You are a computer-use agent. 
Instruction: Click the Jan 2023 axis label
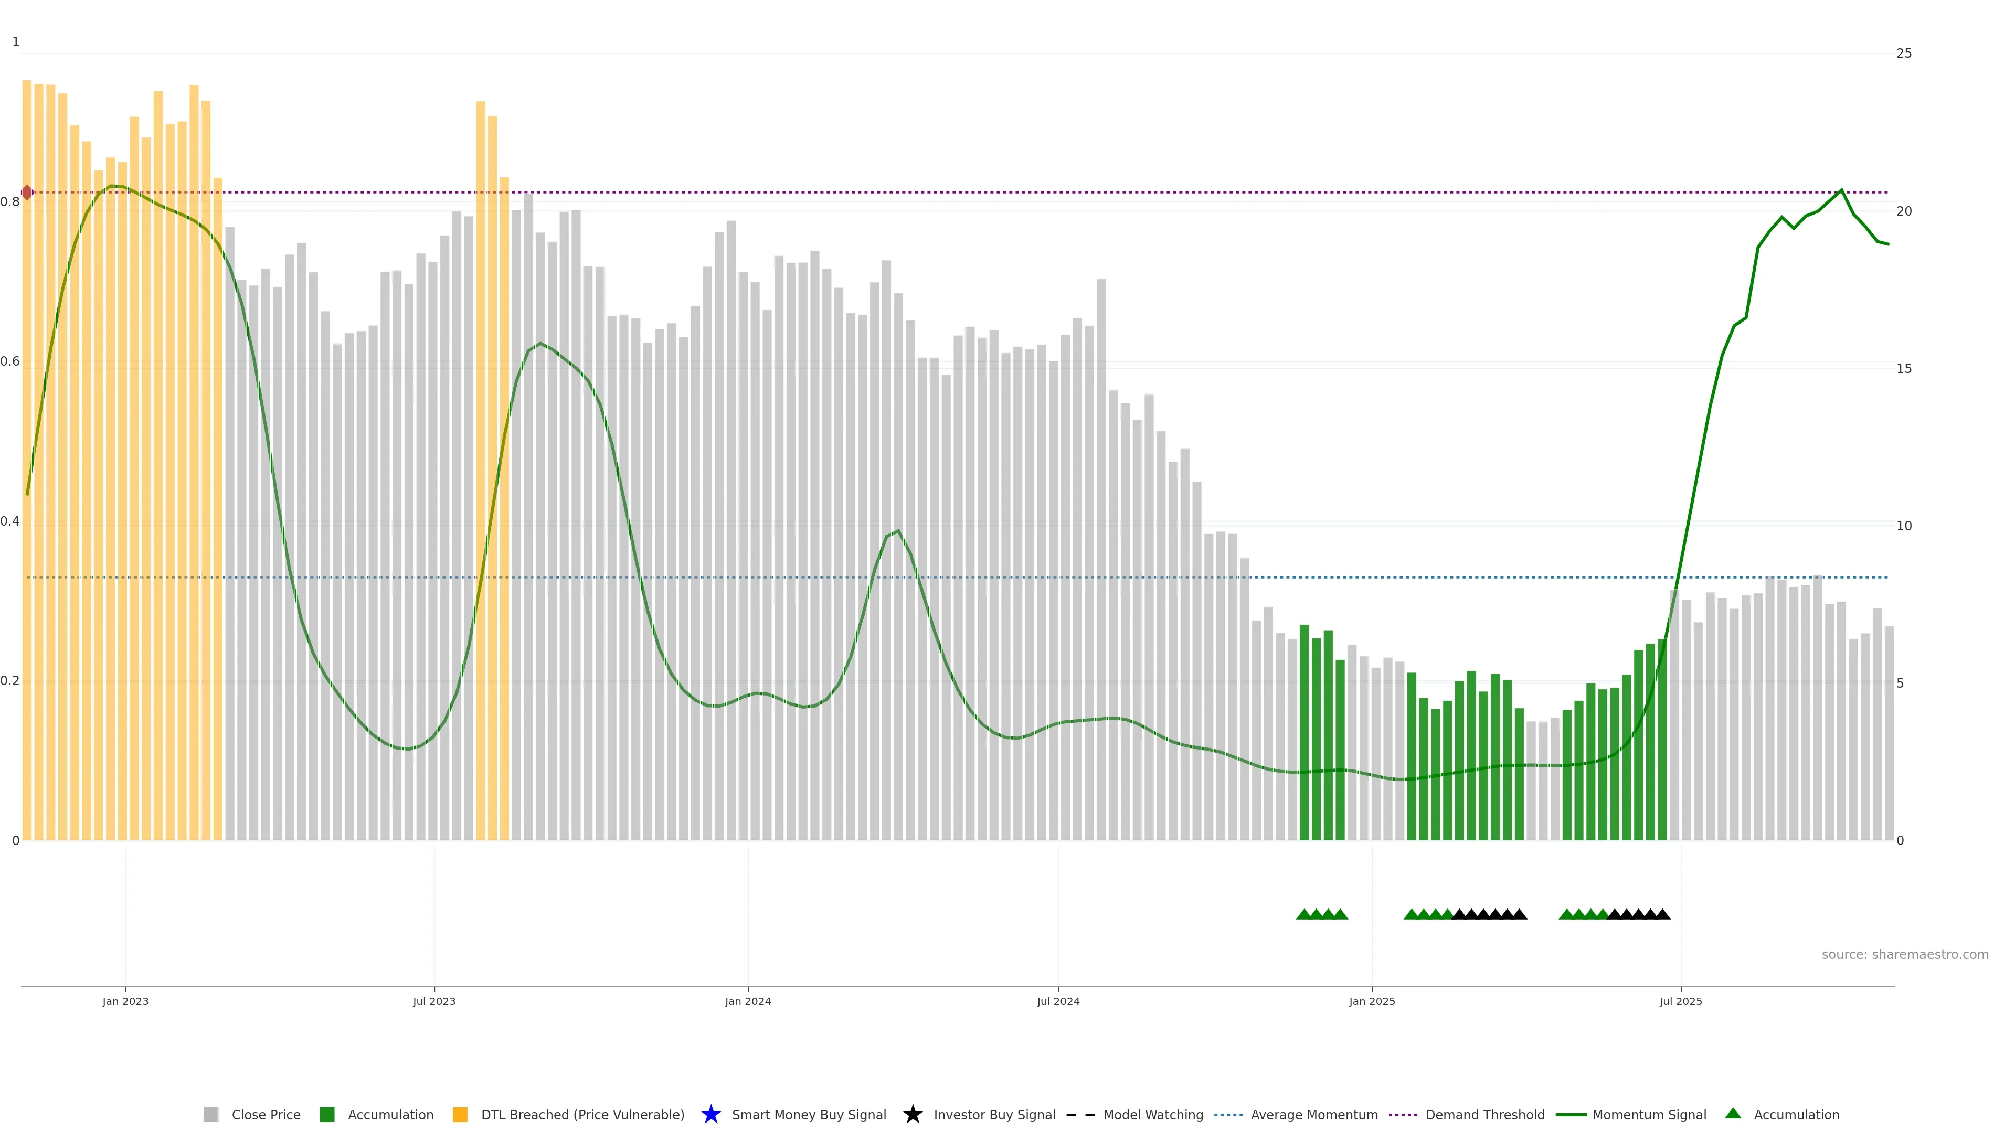coord(125,1002)
